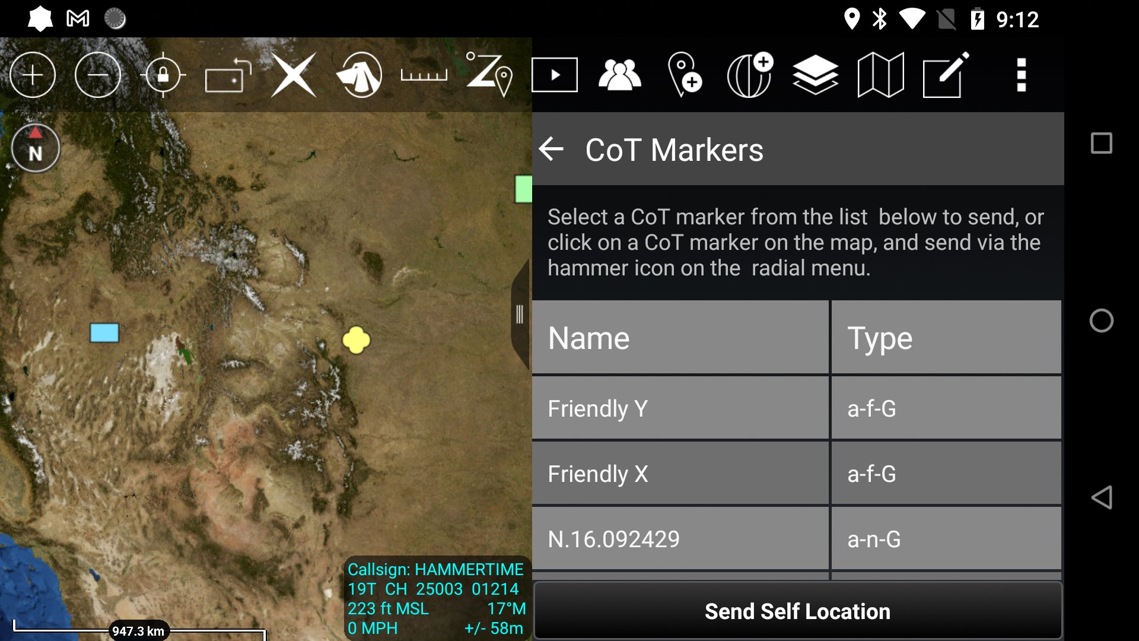Open the folded map manager icon
This screenshot has height=641, width=1139.
(x=880, y=75)
